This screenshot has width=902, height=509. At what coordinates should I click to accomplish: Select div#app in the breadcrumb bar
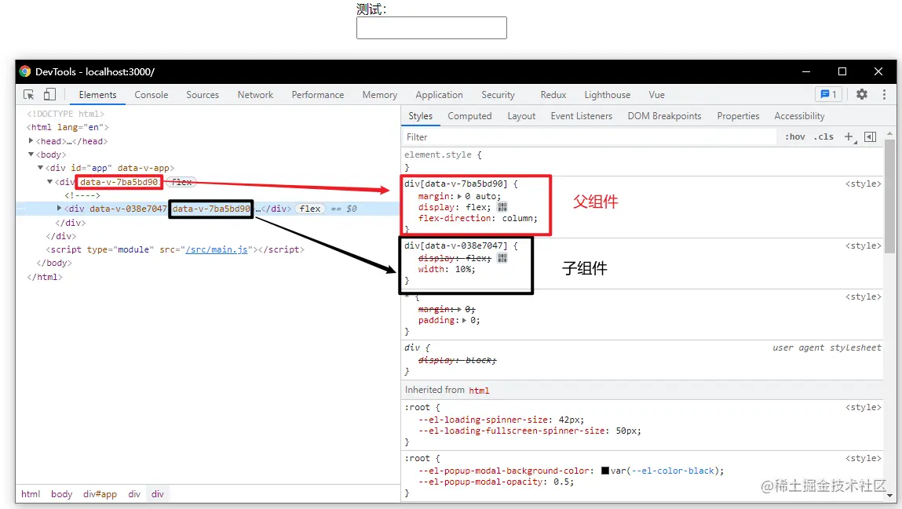click(x=100, y=494)
